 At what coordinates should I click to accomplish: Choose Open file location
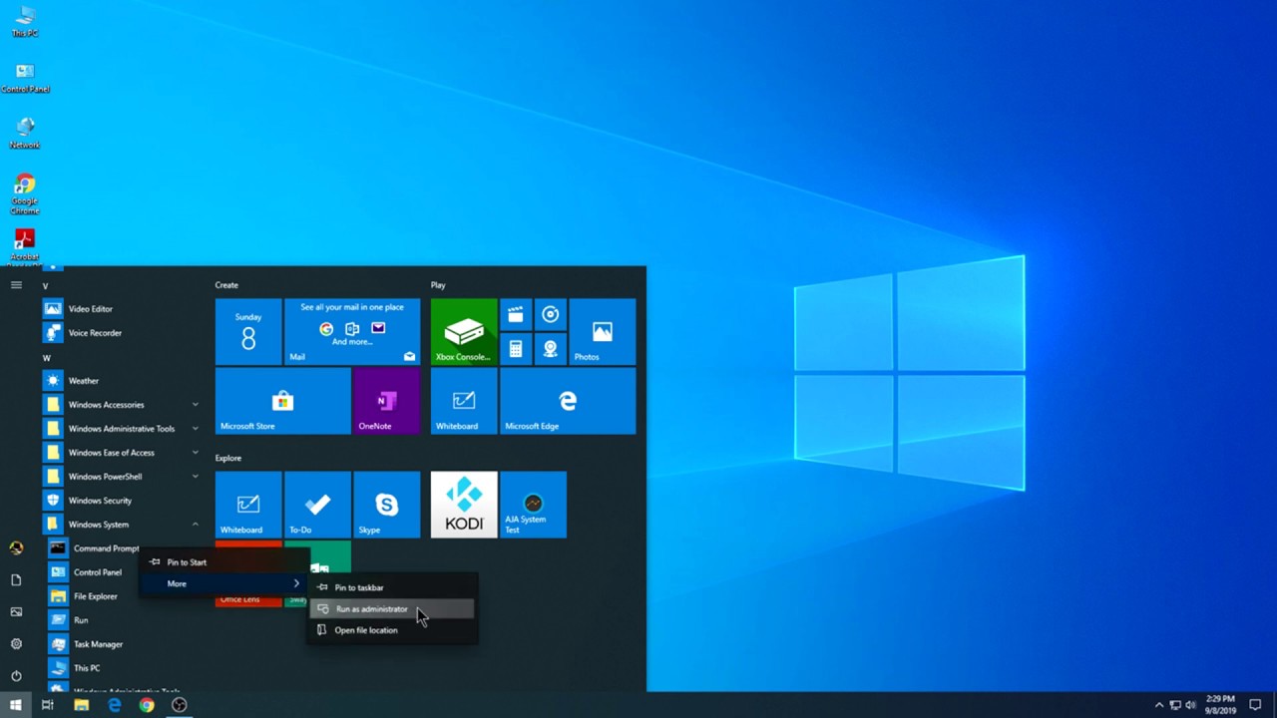[x=392, y=630]
